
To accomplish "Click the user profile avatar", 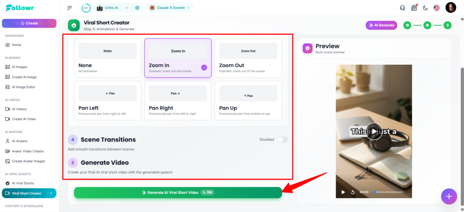I will (x=450, y=7).
